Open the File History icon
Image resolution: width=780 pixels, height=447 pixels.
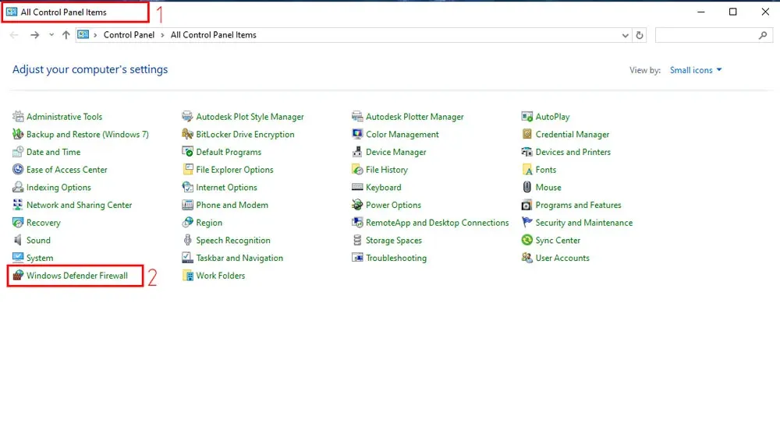tap(357, 169)
